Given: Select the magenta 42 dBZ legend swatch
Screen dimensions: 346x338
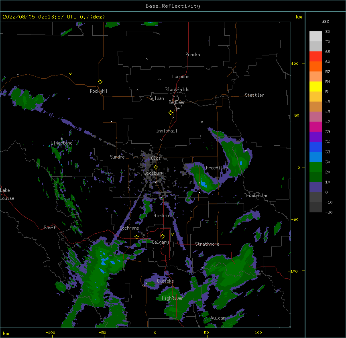Looking at the screenshot, I should coord(315,126).
